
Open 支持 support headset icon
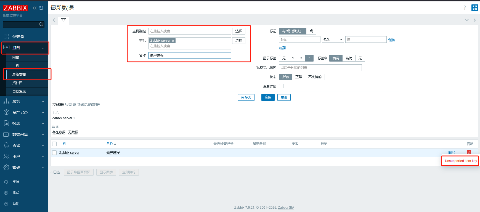click(6, 182)
